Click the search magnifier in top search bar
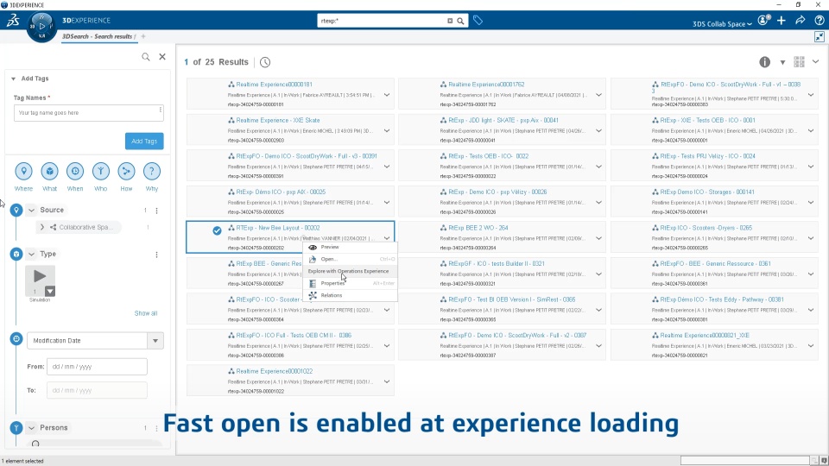Image resolution: width=829 pixels, height=466 pixels. [460, 21]
